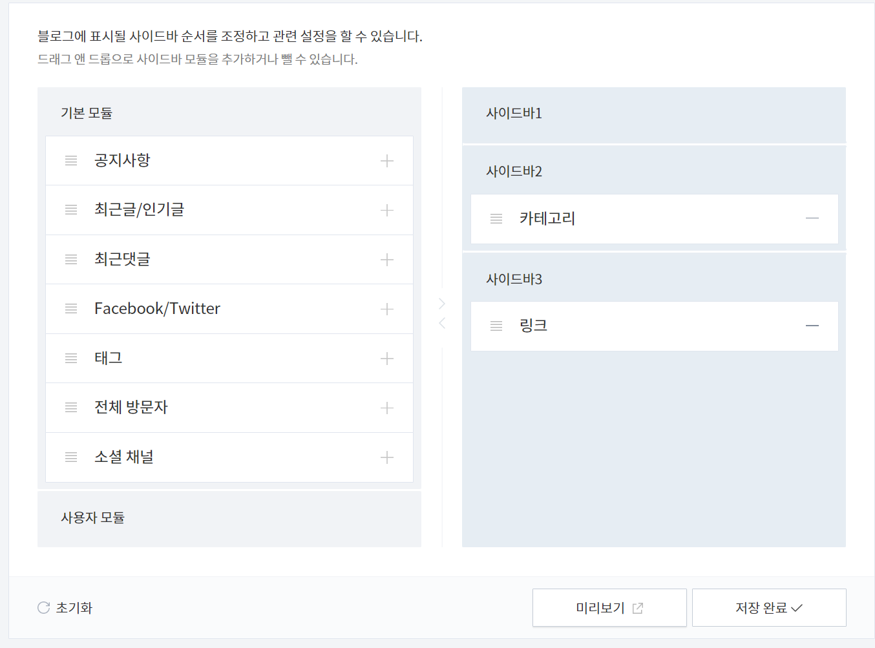Click the right arrow between the panels
Viewport: 875px width, 648px height.
tap(441, 302)
